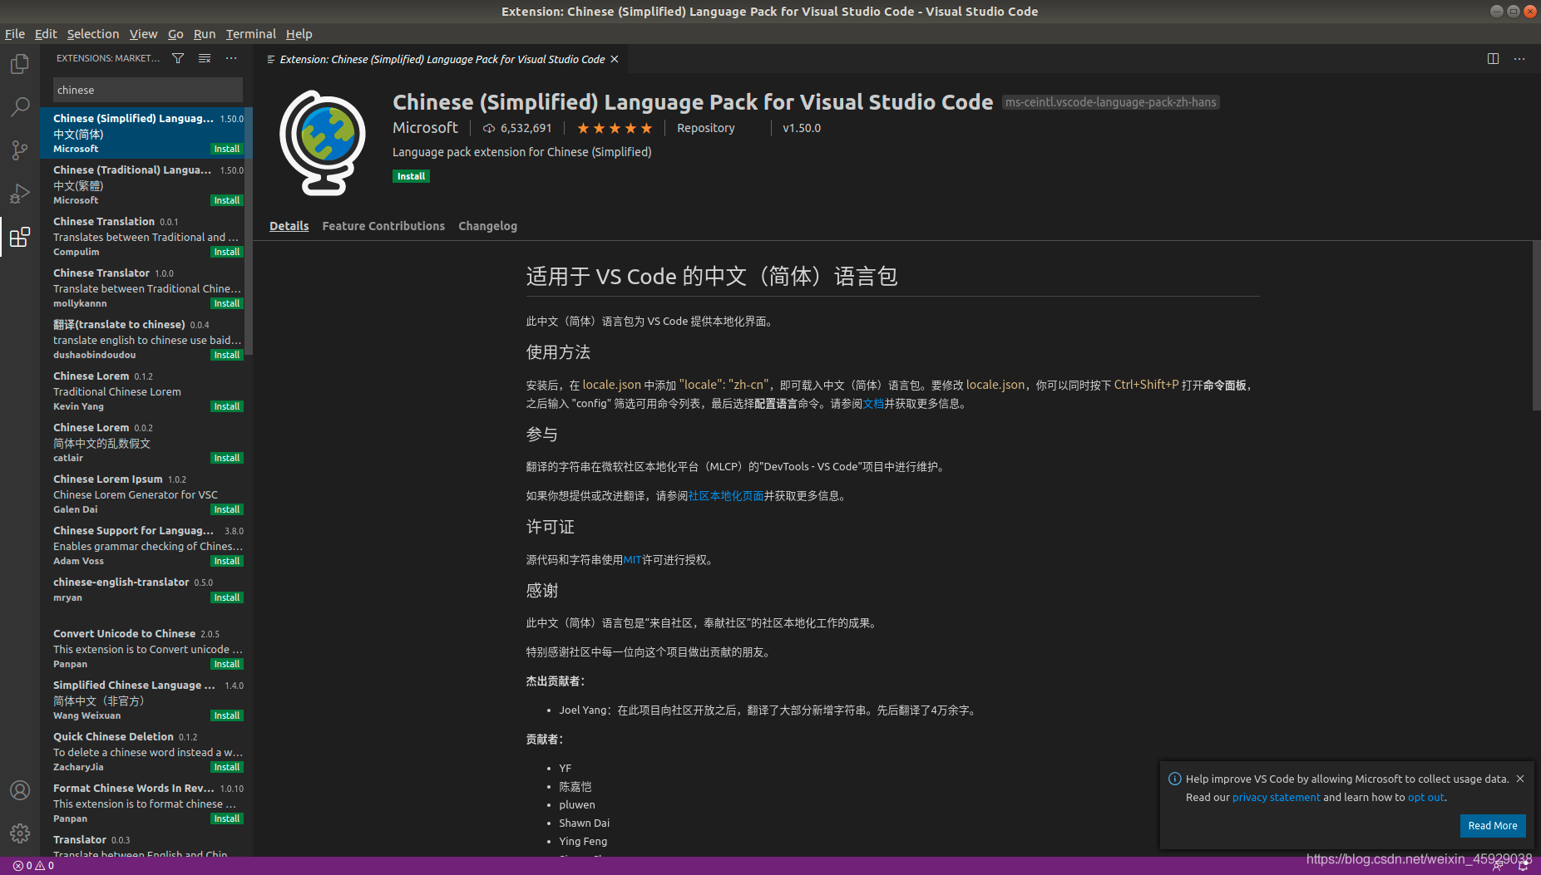Install Chinese (Simplified) Language Pack from list
This screenshot has height=875, width=1541.
pos(226,150)
